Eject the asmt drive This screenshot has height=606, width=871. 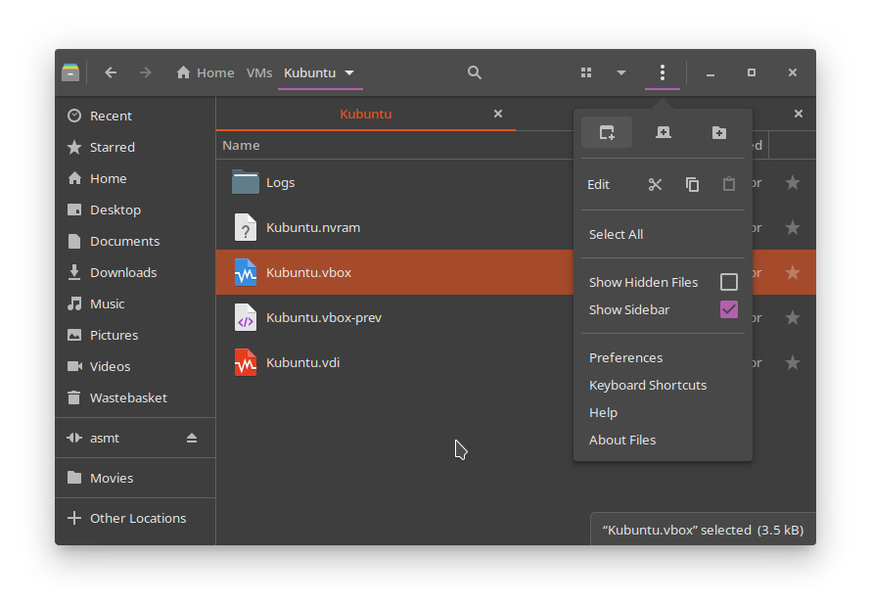(x=192, y=439)
